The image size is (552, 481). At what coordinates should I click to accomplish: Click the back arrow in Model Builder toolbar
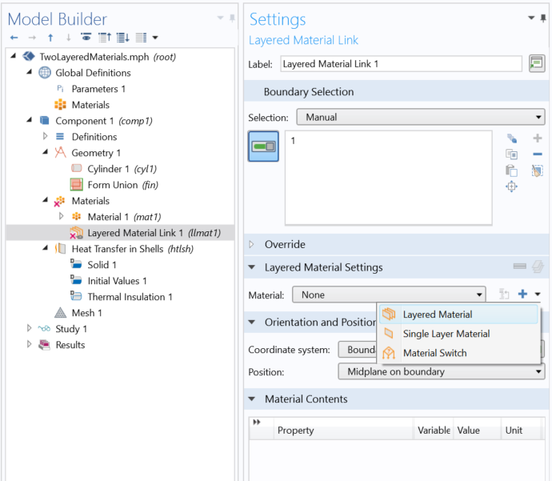[x=14, y=38]
